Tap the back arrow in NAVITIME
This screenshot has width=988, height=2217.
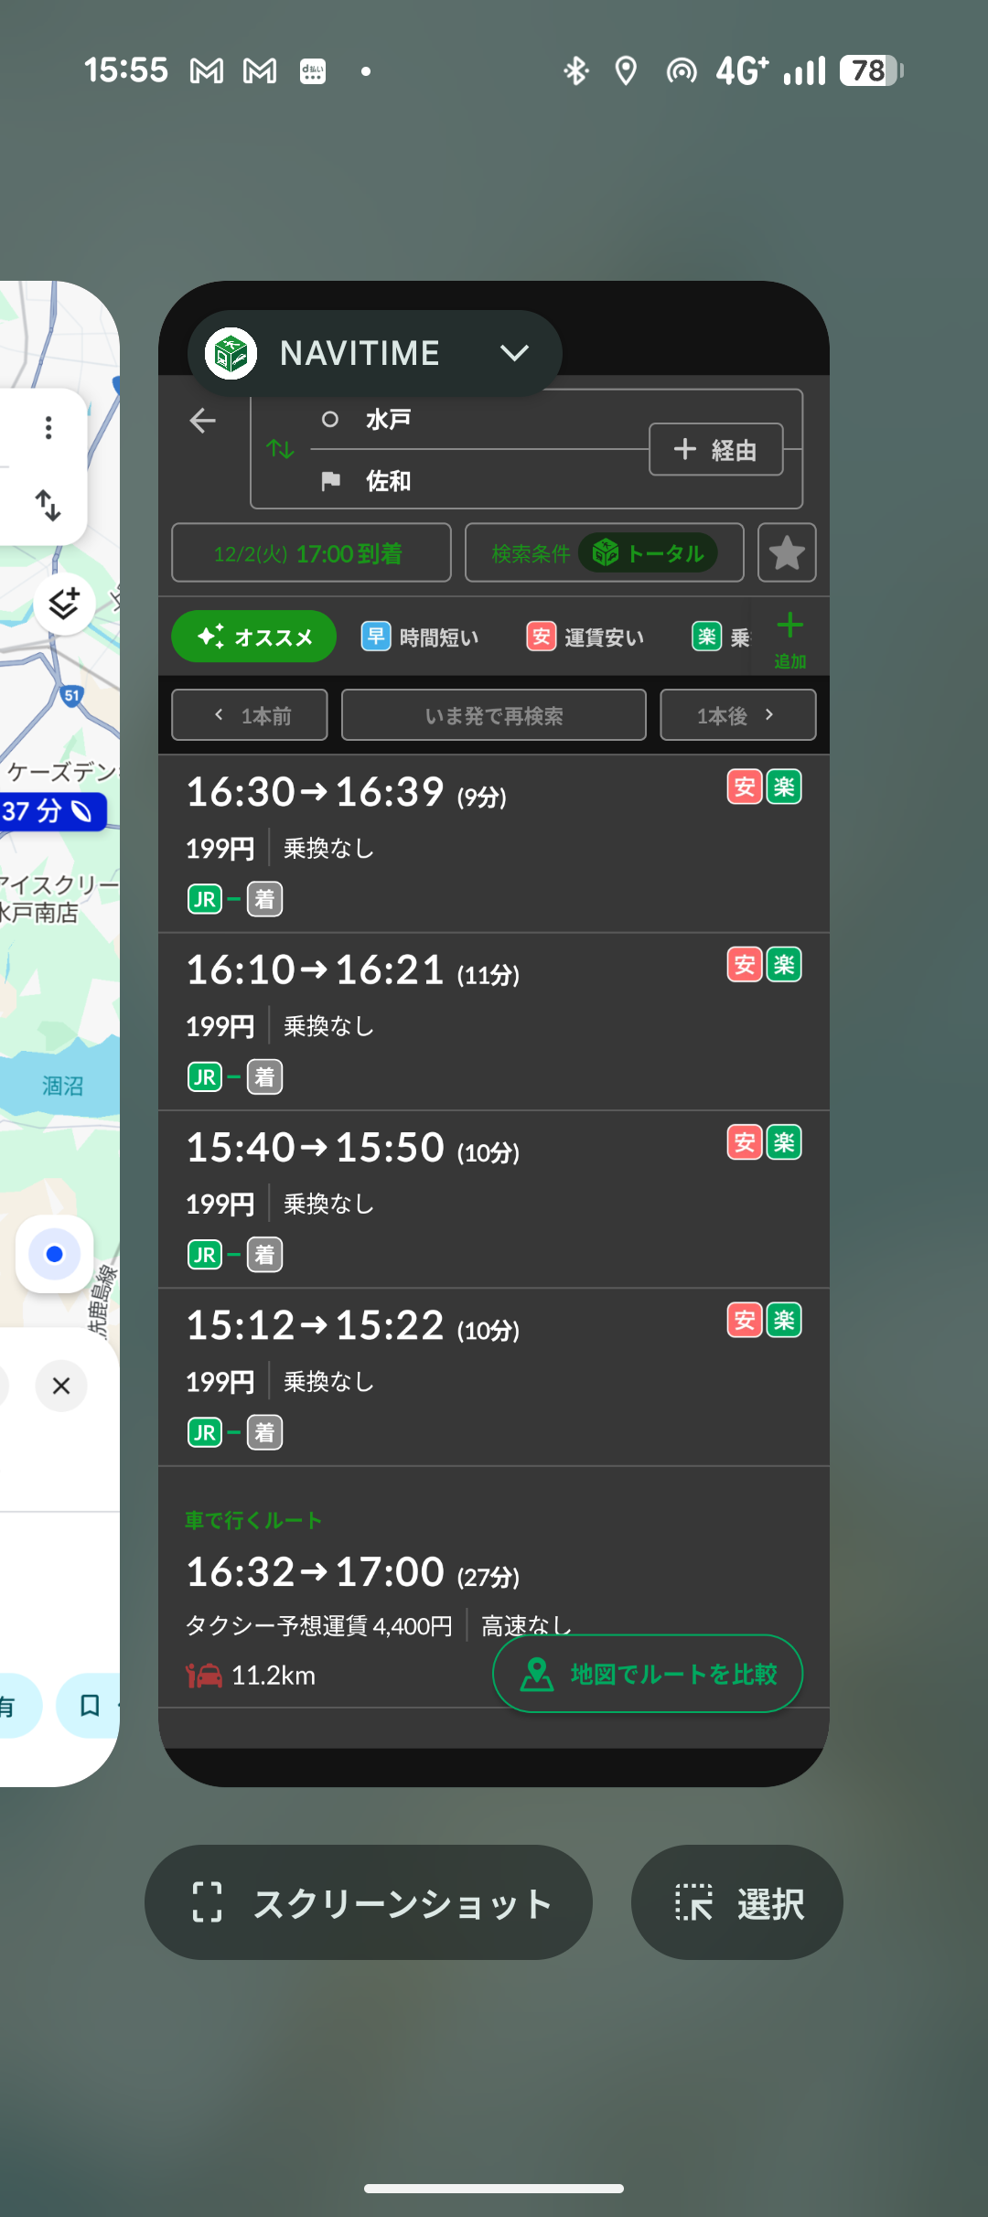[203, 421]
